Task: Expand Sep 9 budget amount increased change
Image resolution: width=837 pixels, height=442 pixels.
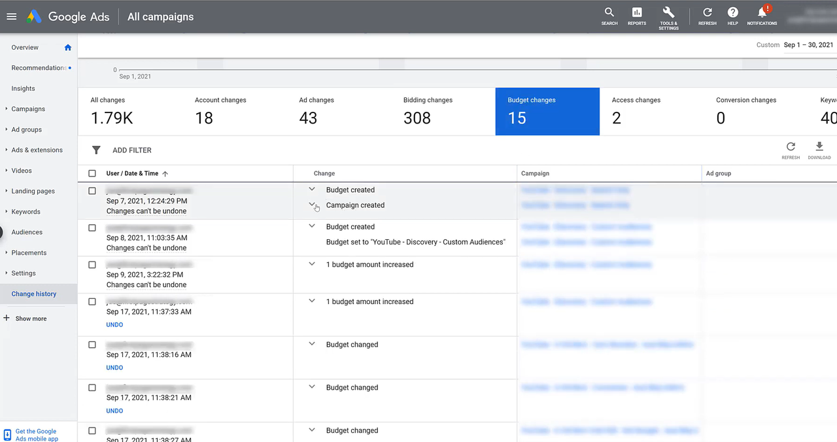Action: [312, 264]
